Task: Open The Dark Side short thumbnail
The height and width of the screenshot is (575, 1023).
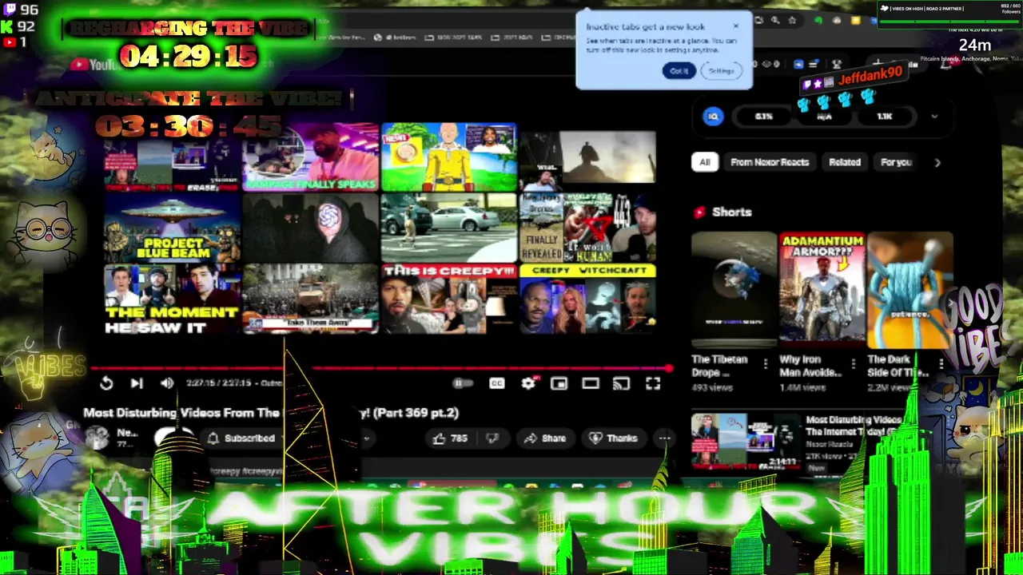Action: coord(910,290)
